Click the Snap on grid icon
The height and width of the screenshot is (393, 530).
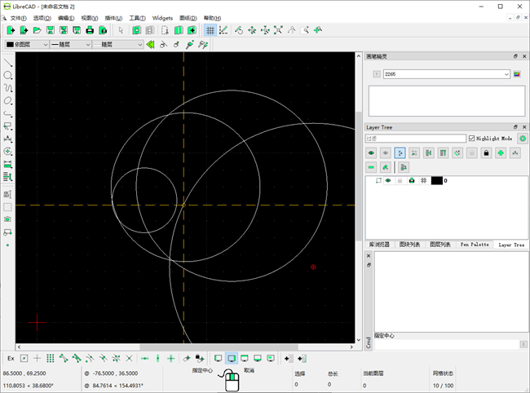tap(51, 358)
